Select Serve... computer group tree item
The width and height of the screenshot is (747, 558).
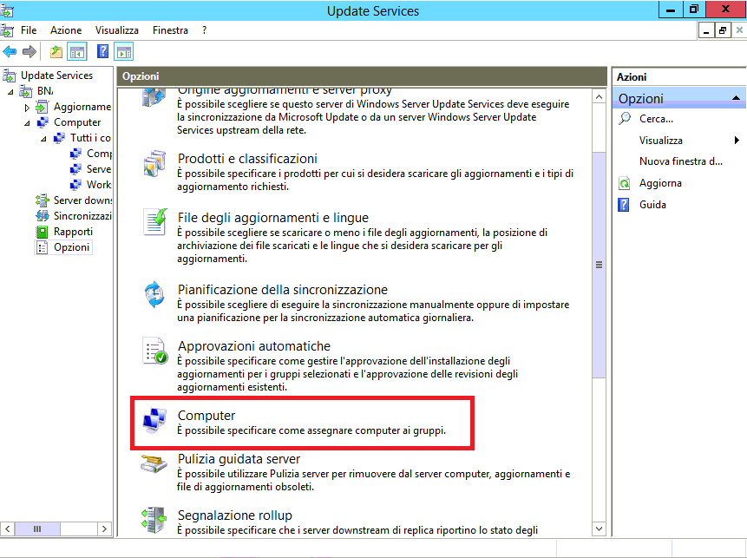pyautogui.click(x=99, y=169)
